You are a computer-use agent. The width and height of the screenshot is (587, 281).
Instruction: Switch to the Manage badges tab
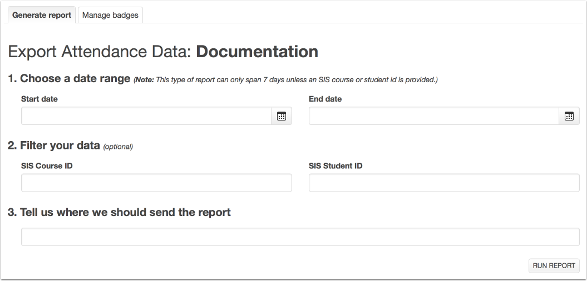click(110, 15)
